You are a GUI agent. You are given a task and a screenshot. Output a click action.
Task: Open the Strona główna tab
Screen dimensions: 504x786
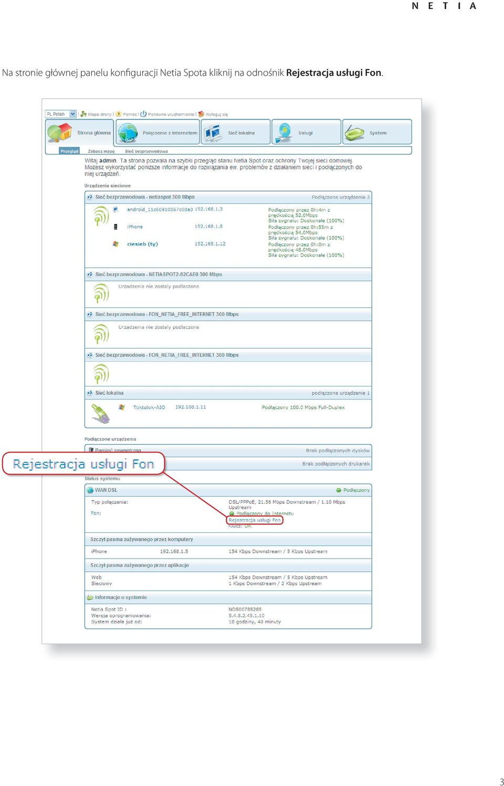tap(79, 132)
